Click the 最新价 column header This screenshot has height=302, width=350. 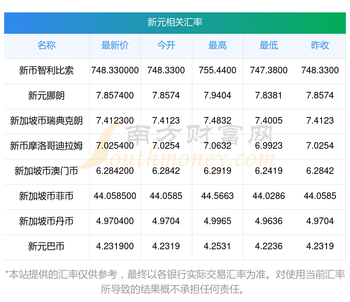(115, 45)
